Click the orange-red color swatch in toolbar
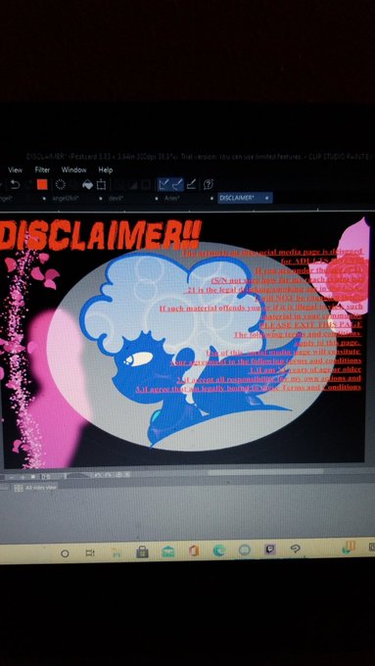Viewport: 375px width, 666px height. (x=42, y=184)
